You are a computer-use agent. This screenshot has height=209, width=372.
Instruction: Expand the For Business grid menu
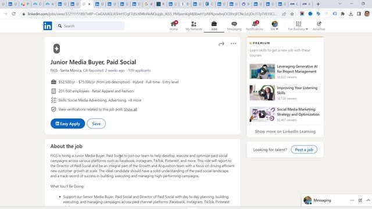pos(298,26)
